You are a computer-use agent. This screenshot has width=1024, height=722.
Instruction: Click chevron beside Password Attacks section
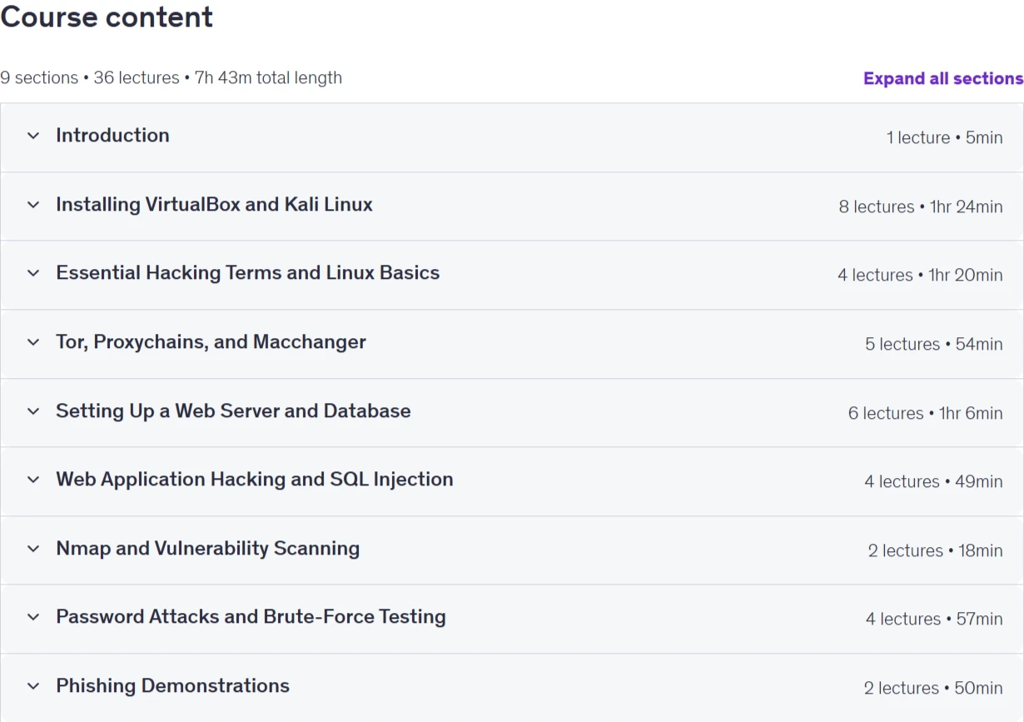[33, 617]
